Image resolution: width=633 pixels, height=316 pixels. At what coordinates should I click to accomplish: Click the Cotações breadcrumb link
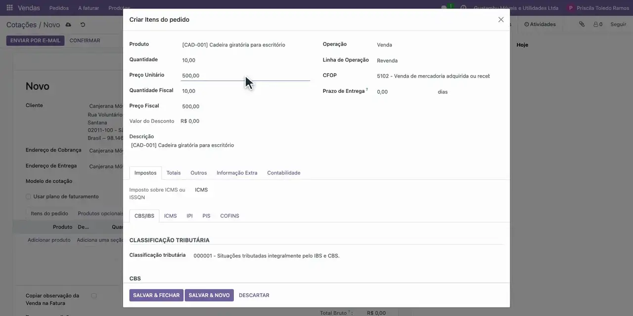click(21, 25)
